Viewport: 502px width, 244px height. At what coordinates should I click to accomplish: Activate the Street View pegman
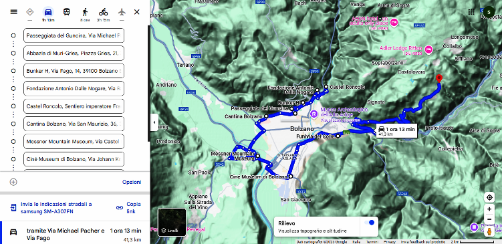pyautogui.click(x=489, y=231)
